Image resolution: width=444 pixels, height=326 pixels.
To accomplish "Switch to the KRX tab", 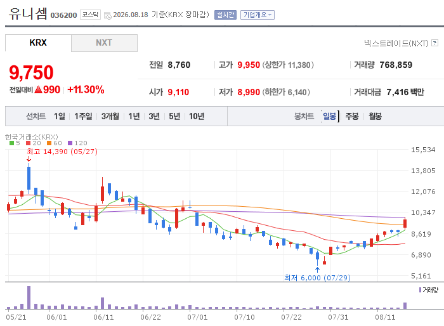I will coord(38,42).
